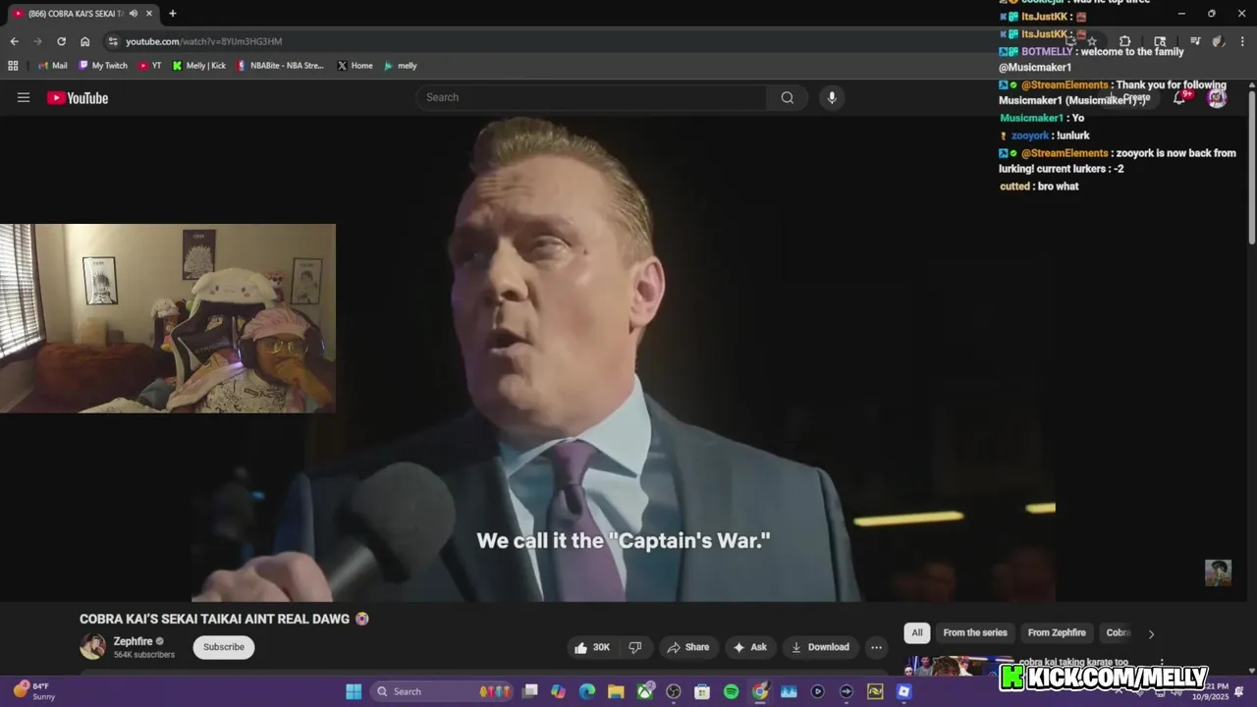Share the video
This screenshot has width=1257, height=707.
click(x=687, y=647)
